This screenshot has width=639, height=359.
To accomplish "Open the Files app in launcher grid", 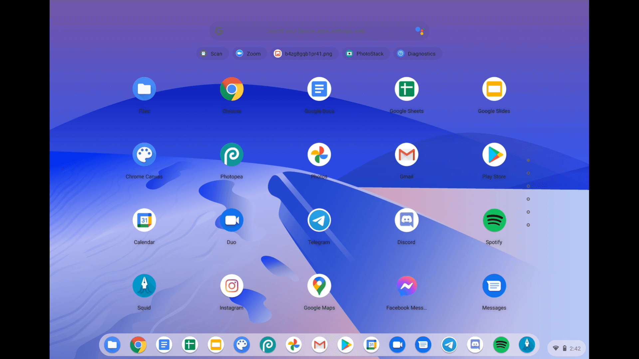I will click(x=144, y=89).
